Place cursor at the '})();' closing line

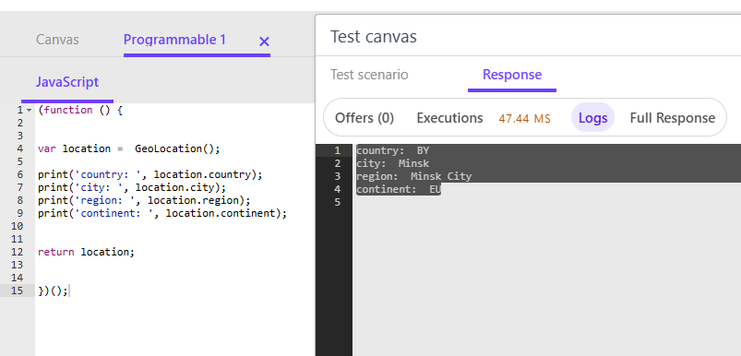(53, 291)
